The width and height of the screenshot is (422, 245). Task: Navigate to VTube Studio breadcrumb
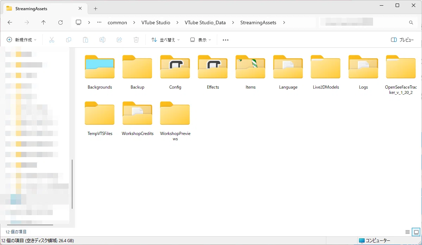pyautogui.click(x=156, y=22)
